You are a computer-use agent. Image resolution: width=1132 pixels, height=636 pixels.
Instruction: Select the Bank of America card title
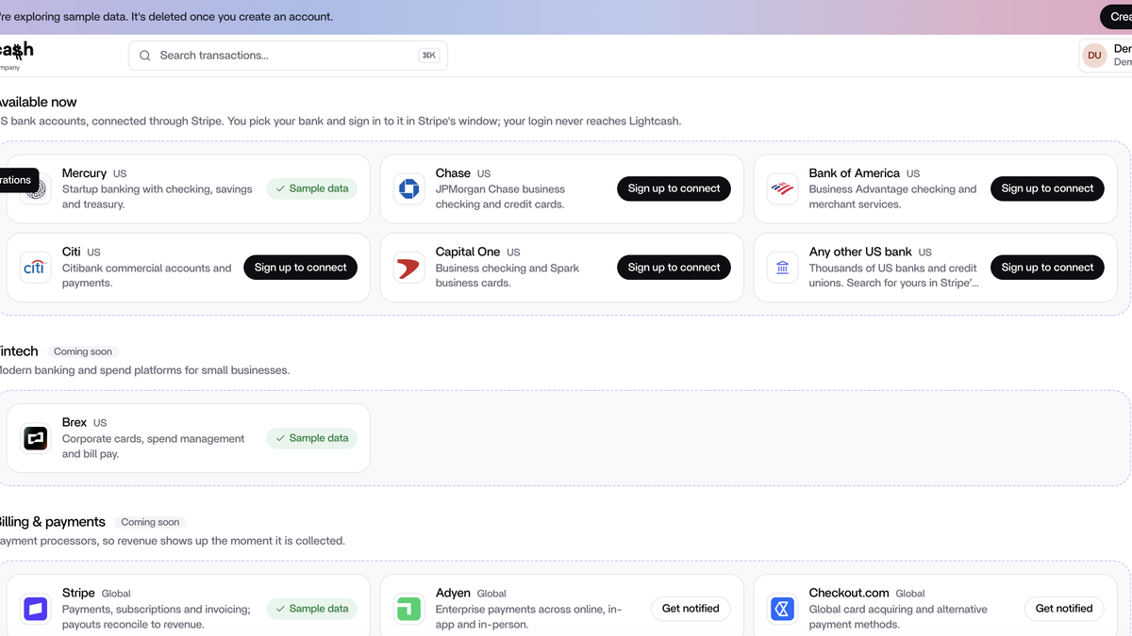click(855, 173)
